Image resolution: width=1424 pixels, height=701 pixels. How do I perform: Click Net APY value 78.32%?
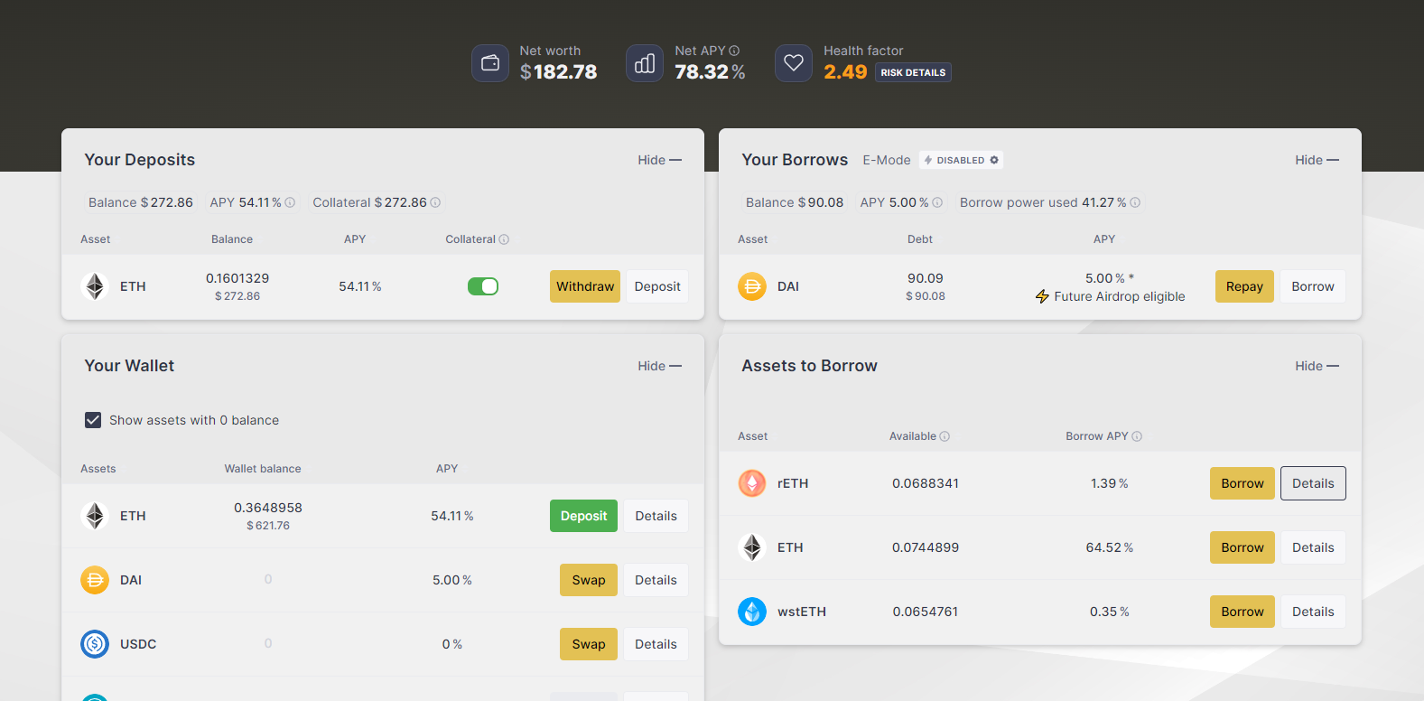click(x=710, y=72)
